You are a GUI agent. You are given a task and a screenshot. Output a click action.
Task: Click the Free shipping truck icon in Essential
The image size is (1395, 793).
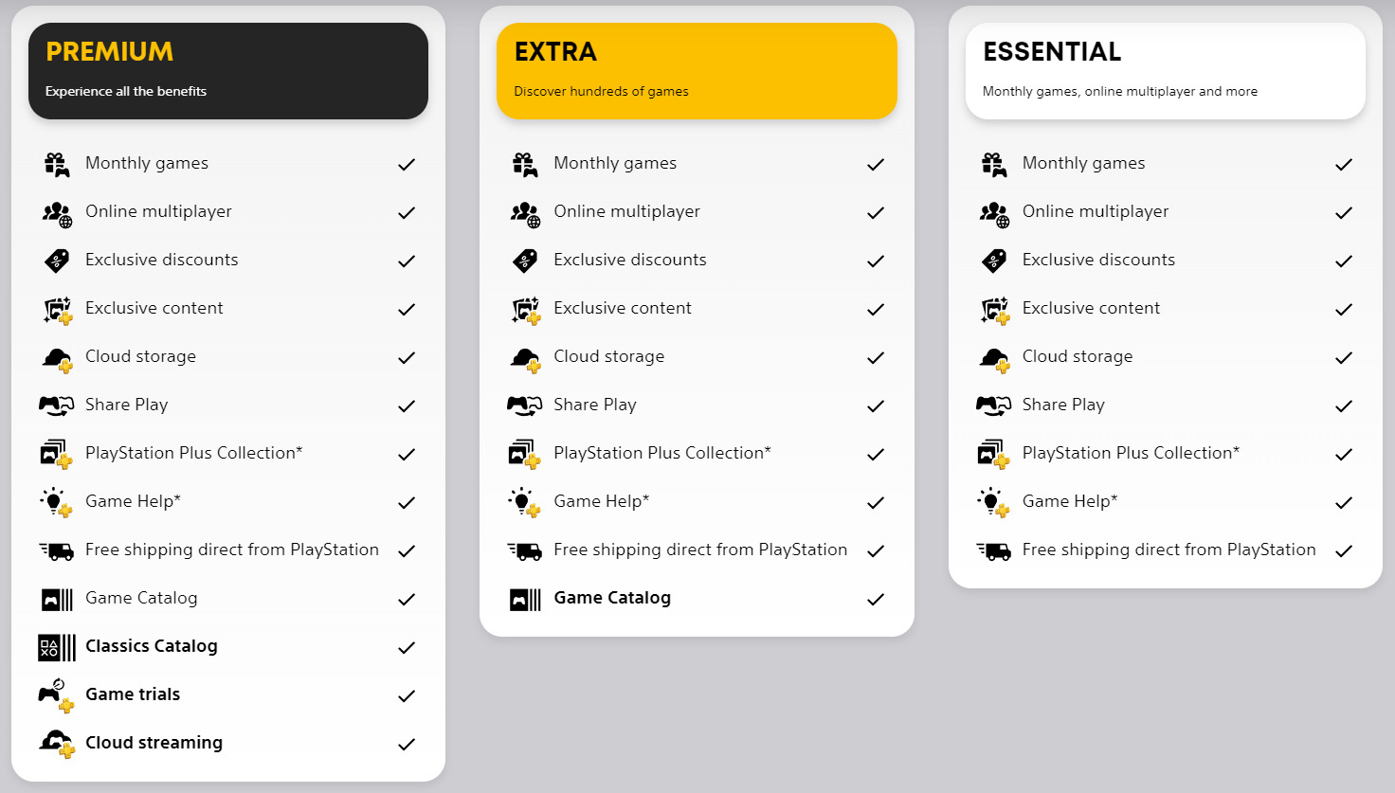click(993, 550)
